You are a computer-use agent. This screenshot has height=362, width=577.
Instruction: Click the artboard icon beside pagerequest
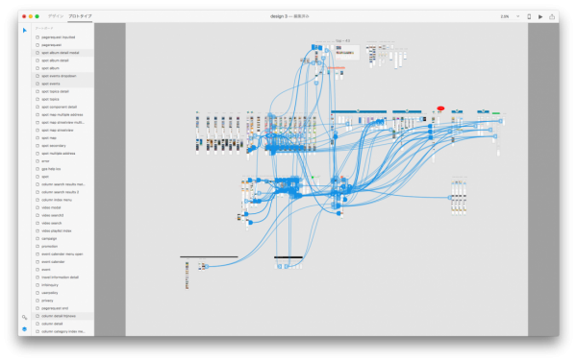[38, 45]
